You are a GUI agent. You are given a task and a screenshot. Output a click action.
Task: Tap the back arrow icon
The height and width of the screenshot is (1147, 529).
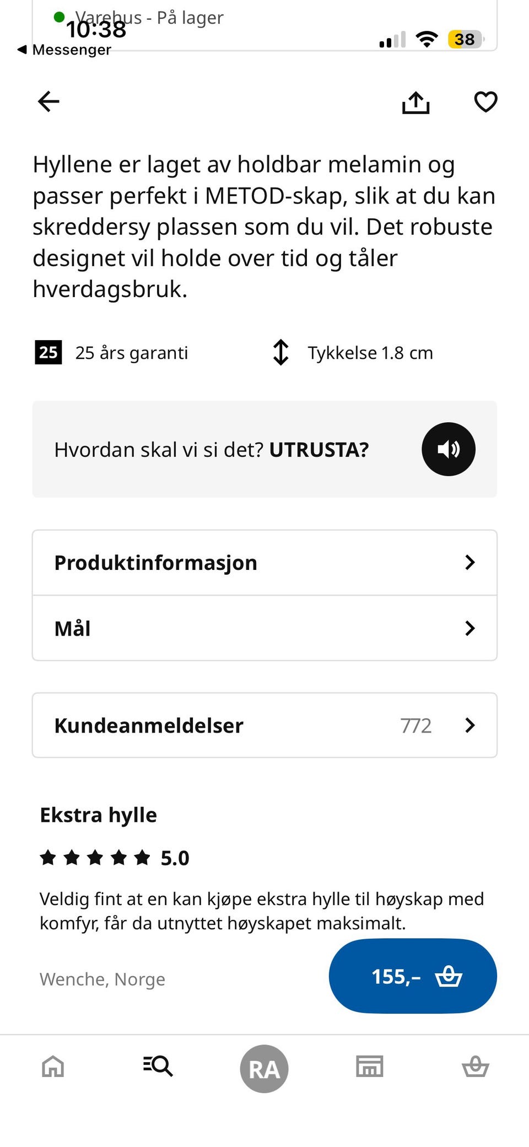(48, 101)
